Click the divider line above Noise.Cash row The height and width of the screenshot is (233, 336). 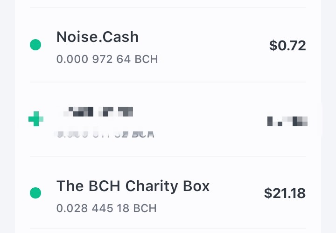168,7
